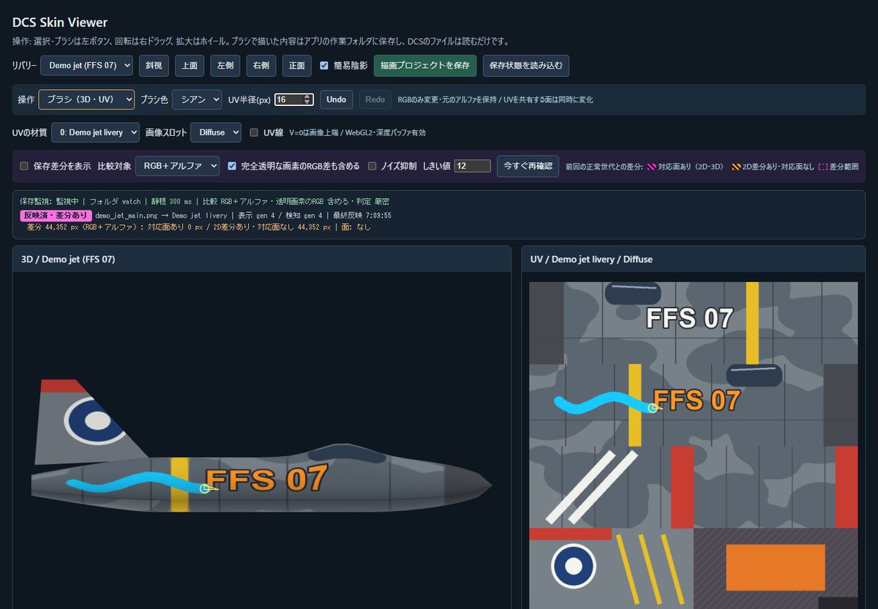
Task: Click the Undo button
Action: click(337, 99)
